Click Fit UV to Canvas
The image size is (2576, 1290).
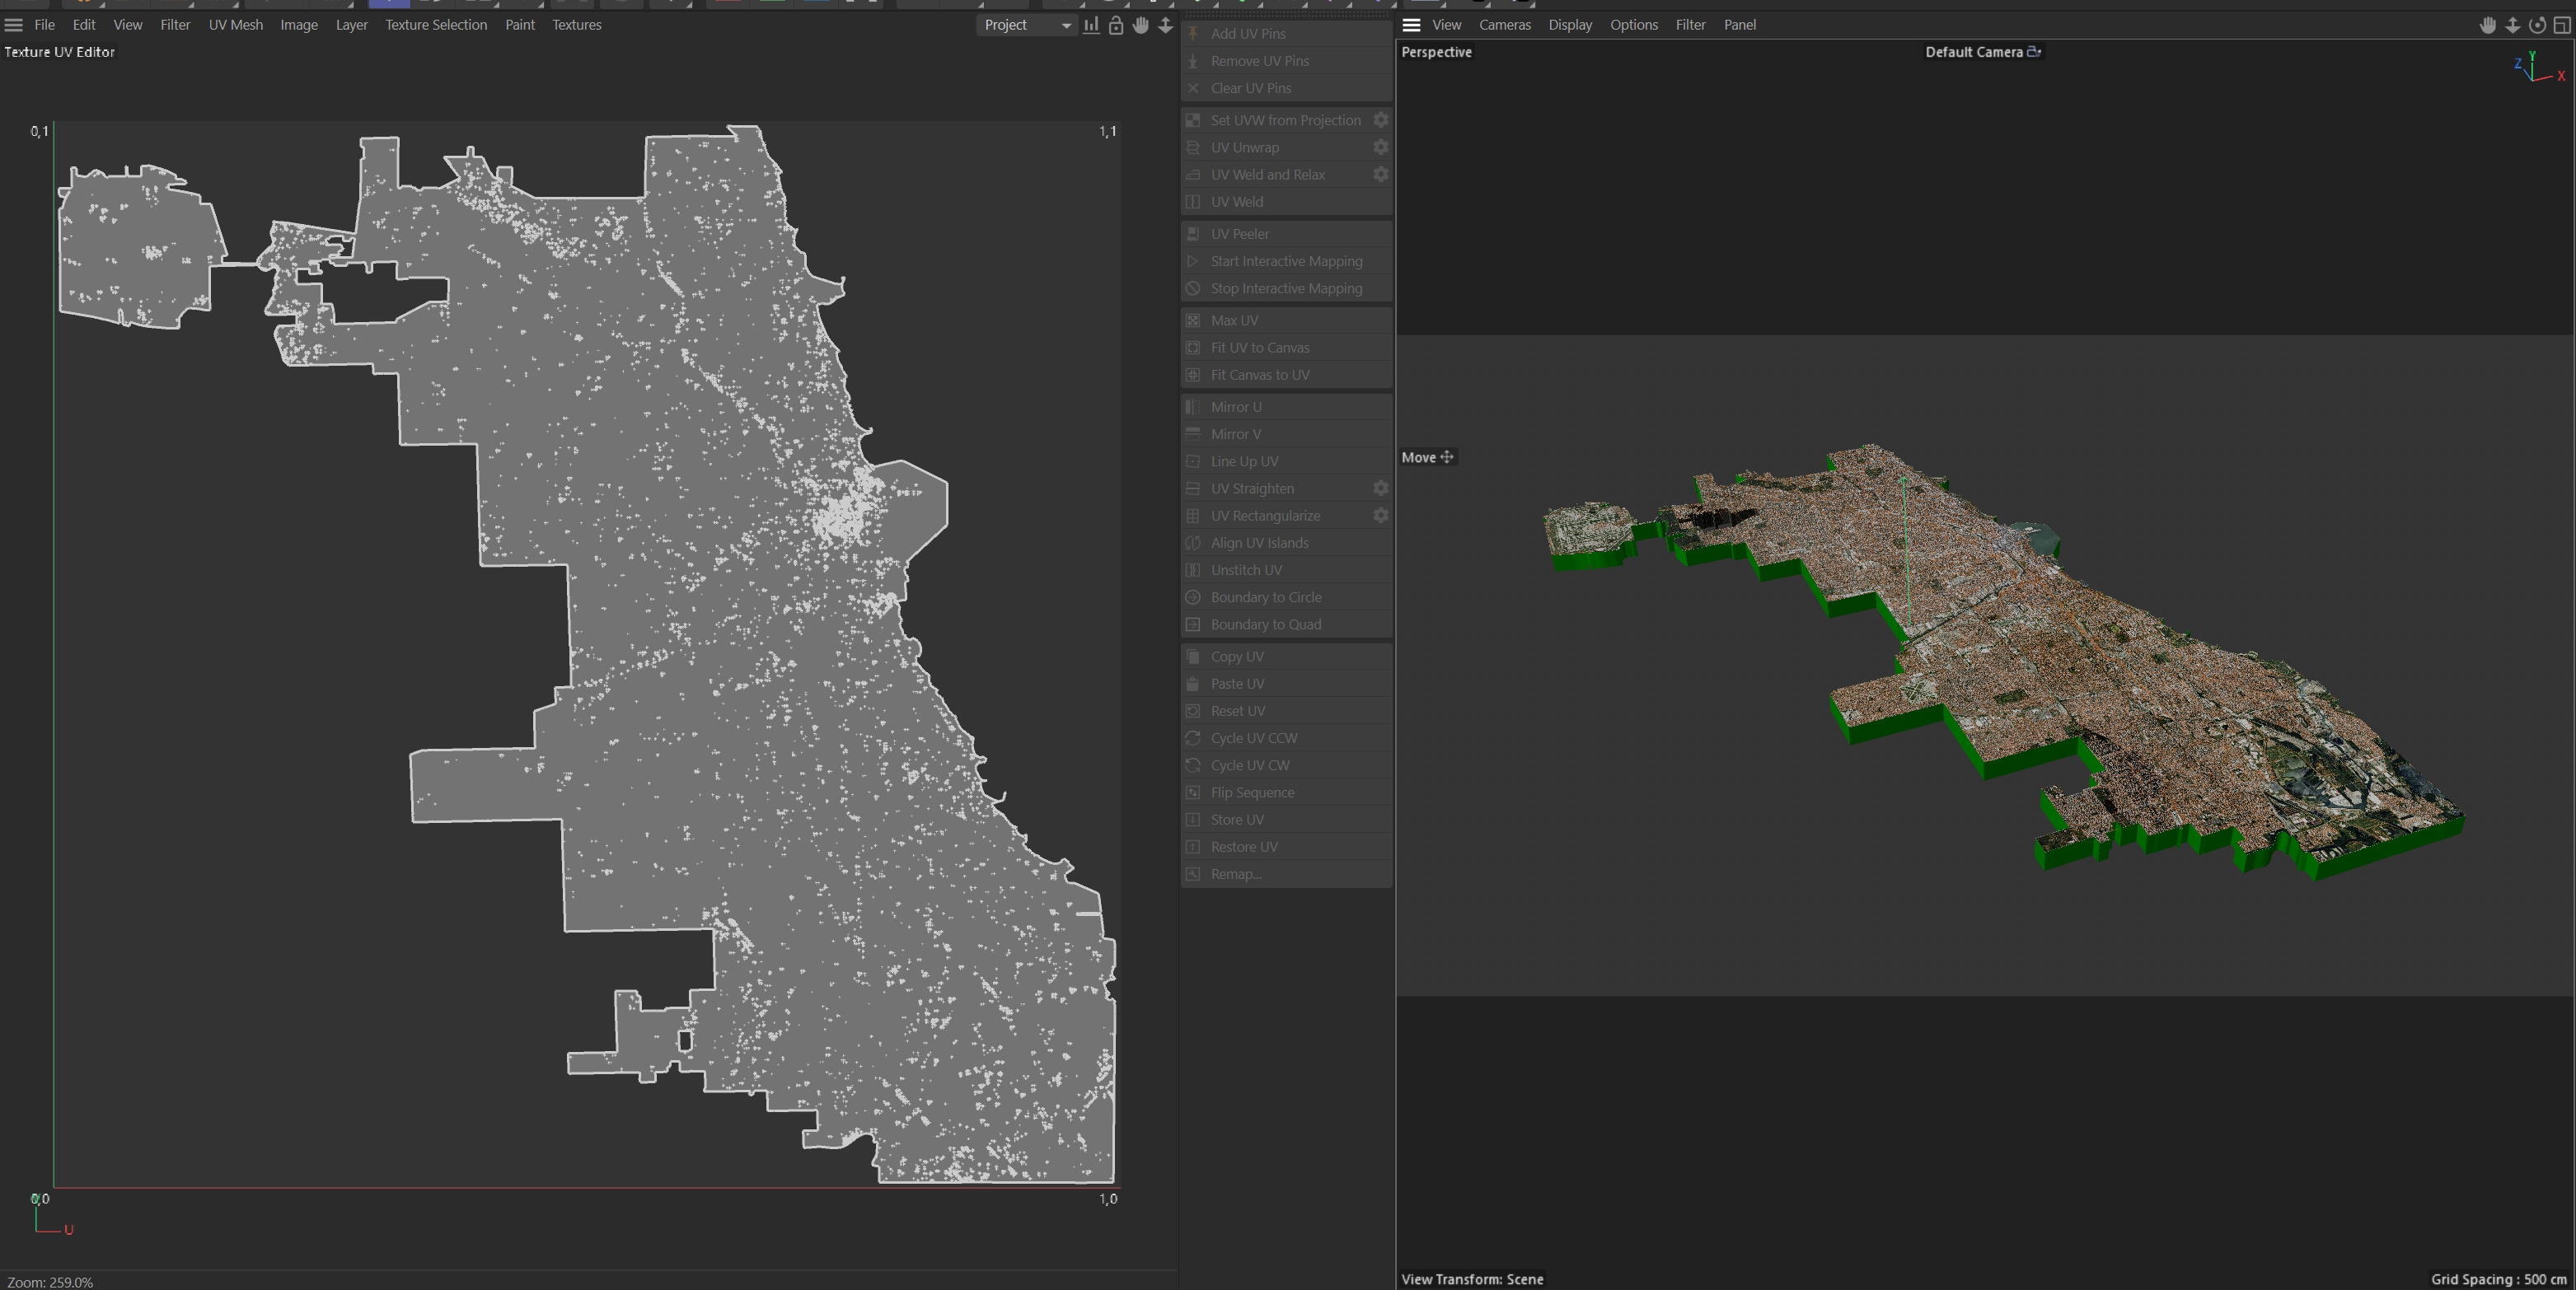1259,348
